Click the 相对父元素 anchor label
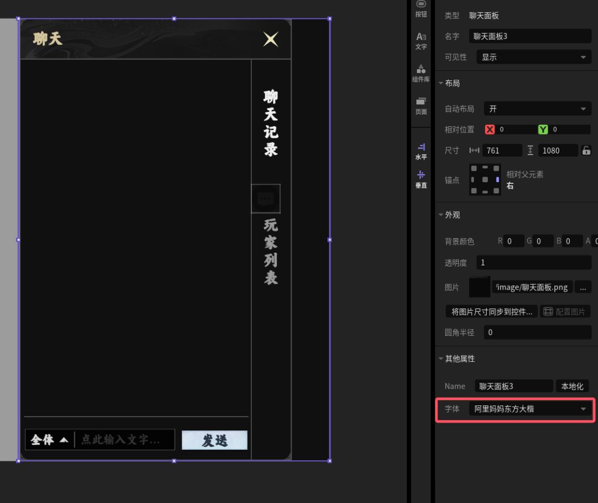598x503 pixels. 524,174
